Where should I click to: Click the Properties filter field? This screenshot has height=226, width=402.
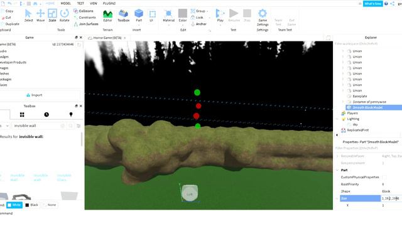(368, 148)
